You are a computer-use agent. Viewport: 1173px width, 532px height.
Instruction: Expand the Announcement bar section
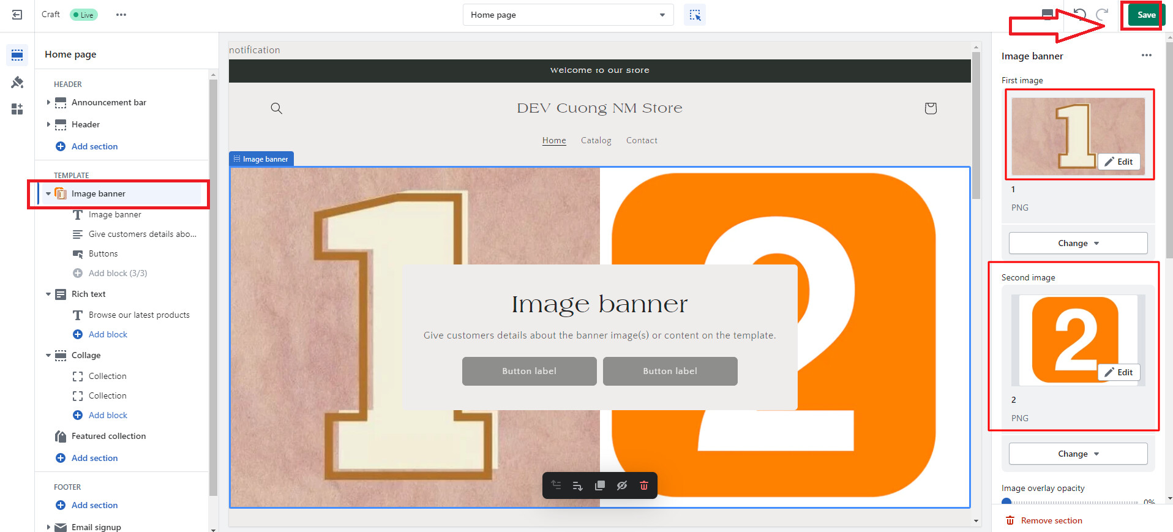click(x=48, y=102)
